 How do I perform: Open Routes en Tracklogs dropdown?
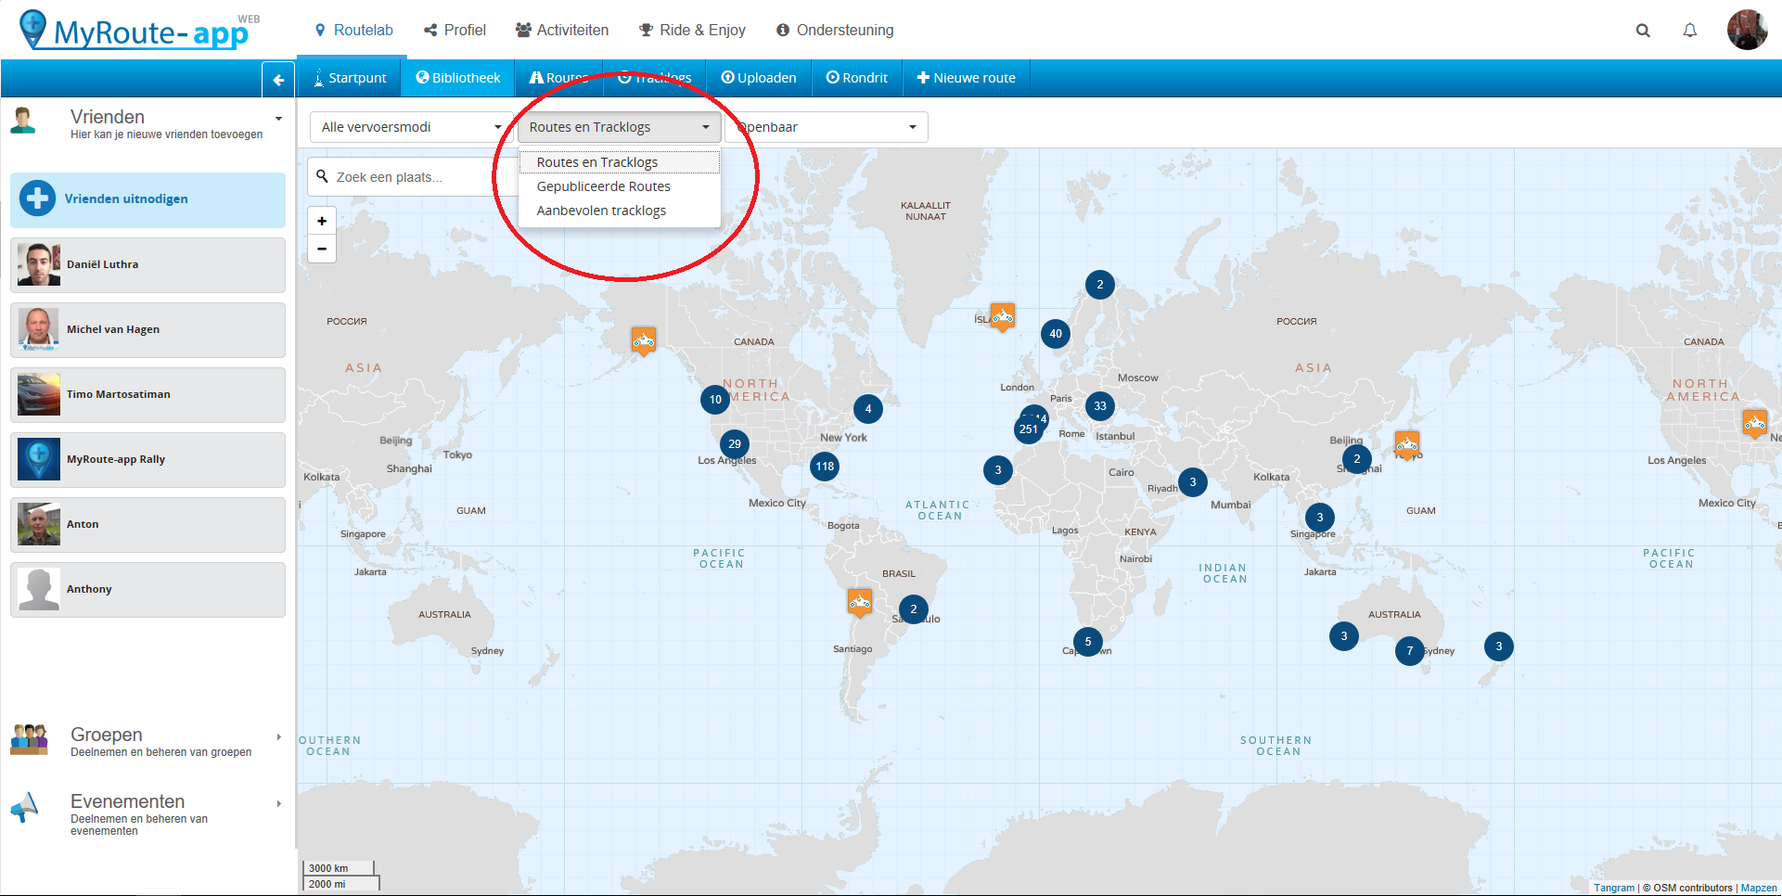click(619, 127)
